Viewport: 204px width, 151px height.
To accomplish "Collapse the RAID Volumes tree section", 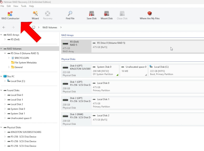I will point(1,49).
